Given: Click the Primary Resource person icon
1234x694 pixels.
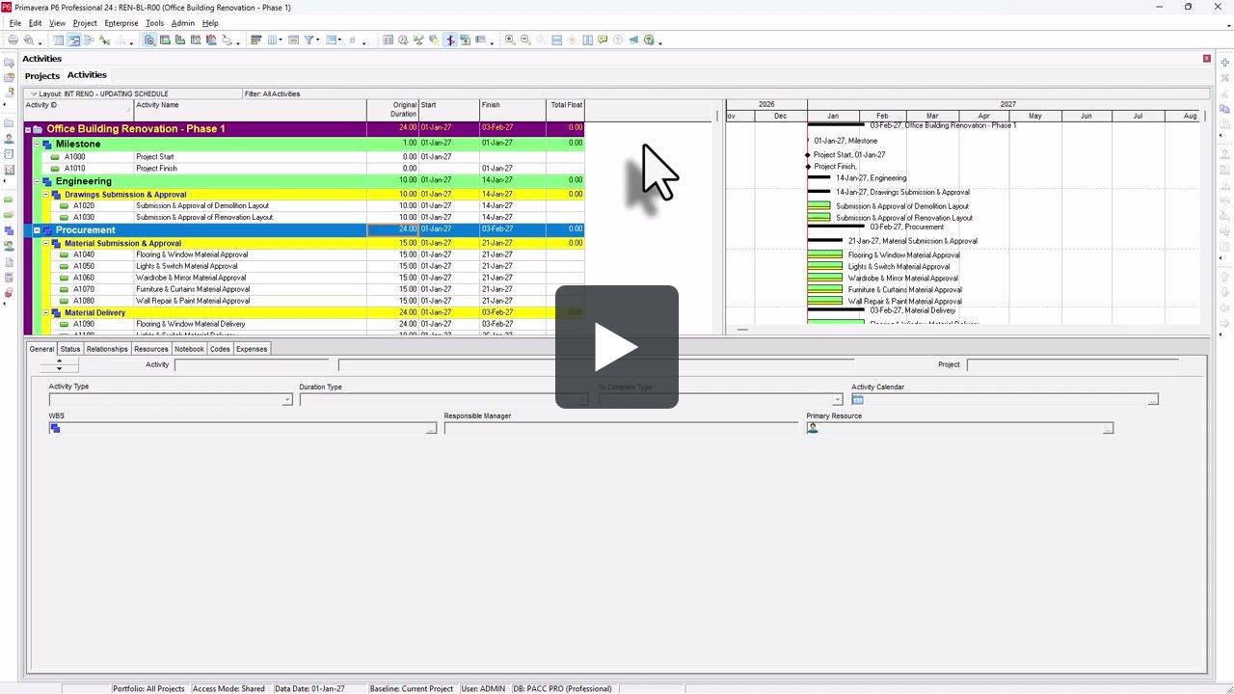Looking at the screenshot, I should pyautogui.click(x=813, y=428).
